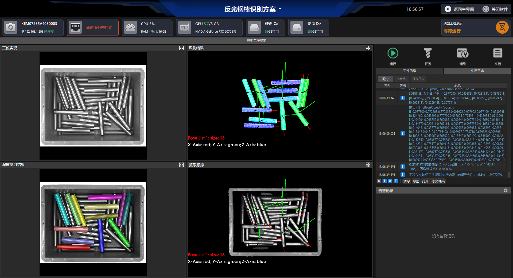Click the 清除 button to clear logs

coord(406,181)
